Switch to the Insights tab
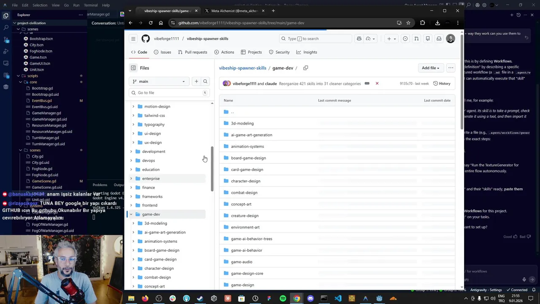The image size is (540, 304). [x=307, y=52]
